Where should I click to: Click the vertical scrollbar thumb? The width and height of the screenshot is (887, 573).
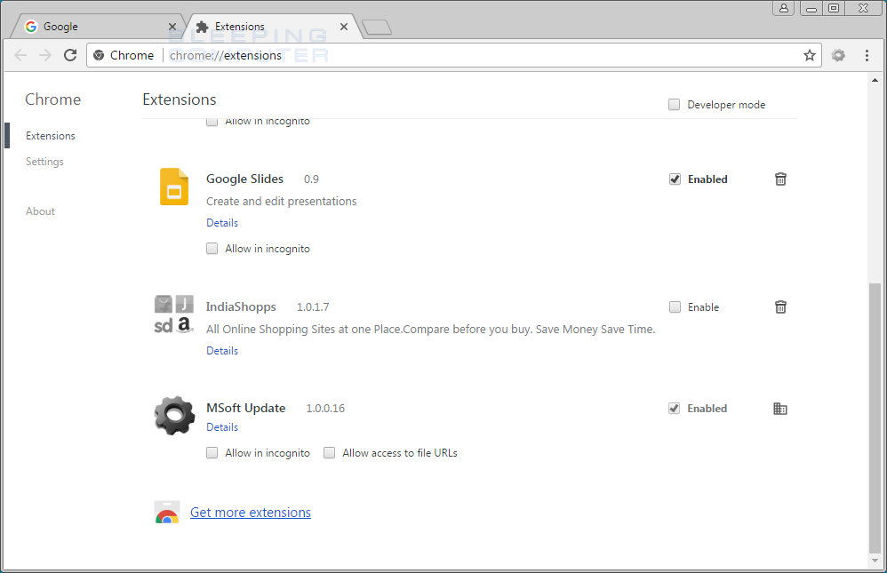pos(875,418)
